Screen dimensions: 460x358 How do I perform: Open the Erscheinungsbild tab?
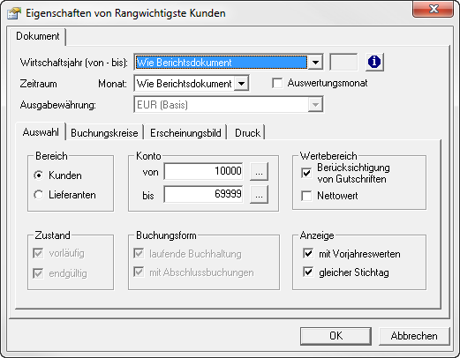(x=185, y=133)
